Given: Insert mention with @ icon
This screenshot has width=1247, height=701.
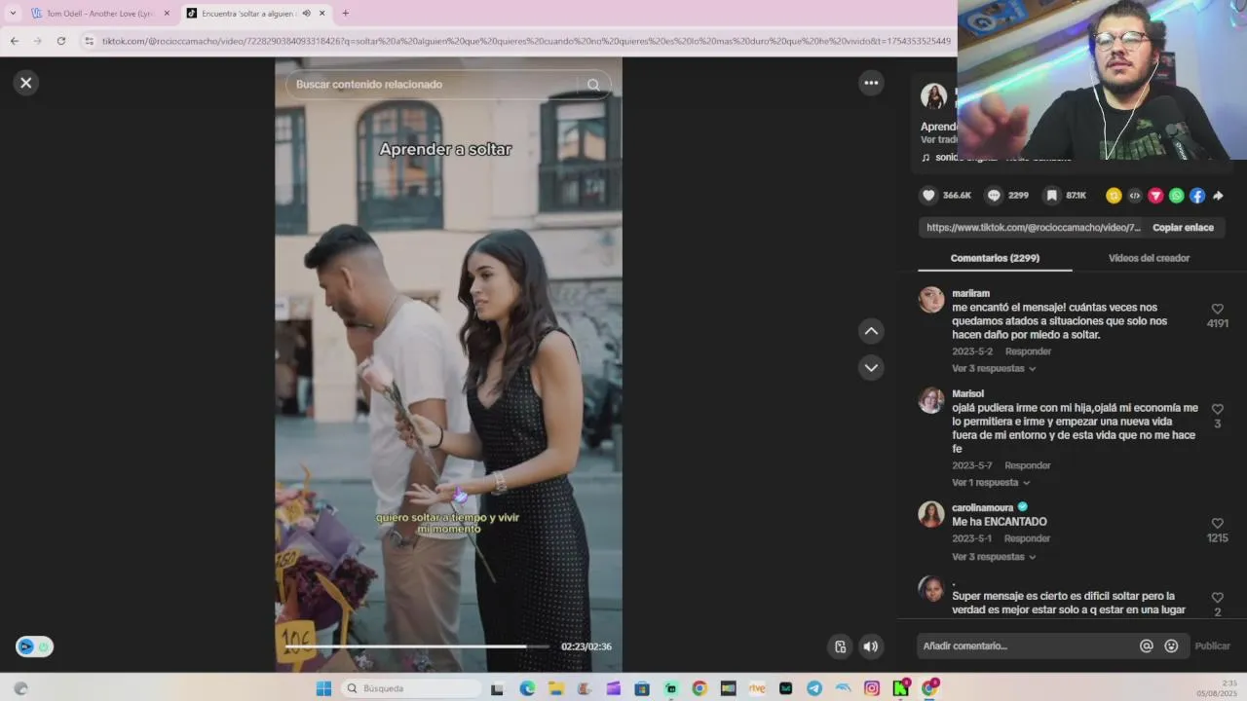Looking at the screenshot, I should tap(1147, 646).
